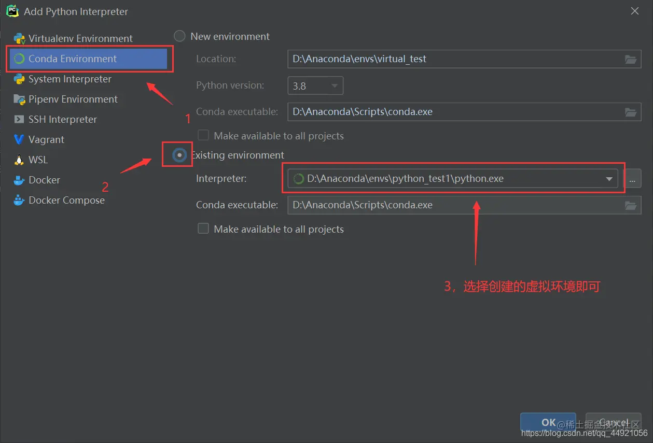This screenshot has height=443, width=653.
Task: Click the System Interpreter python icon
Action: pos(20,79)
